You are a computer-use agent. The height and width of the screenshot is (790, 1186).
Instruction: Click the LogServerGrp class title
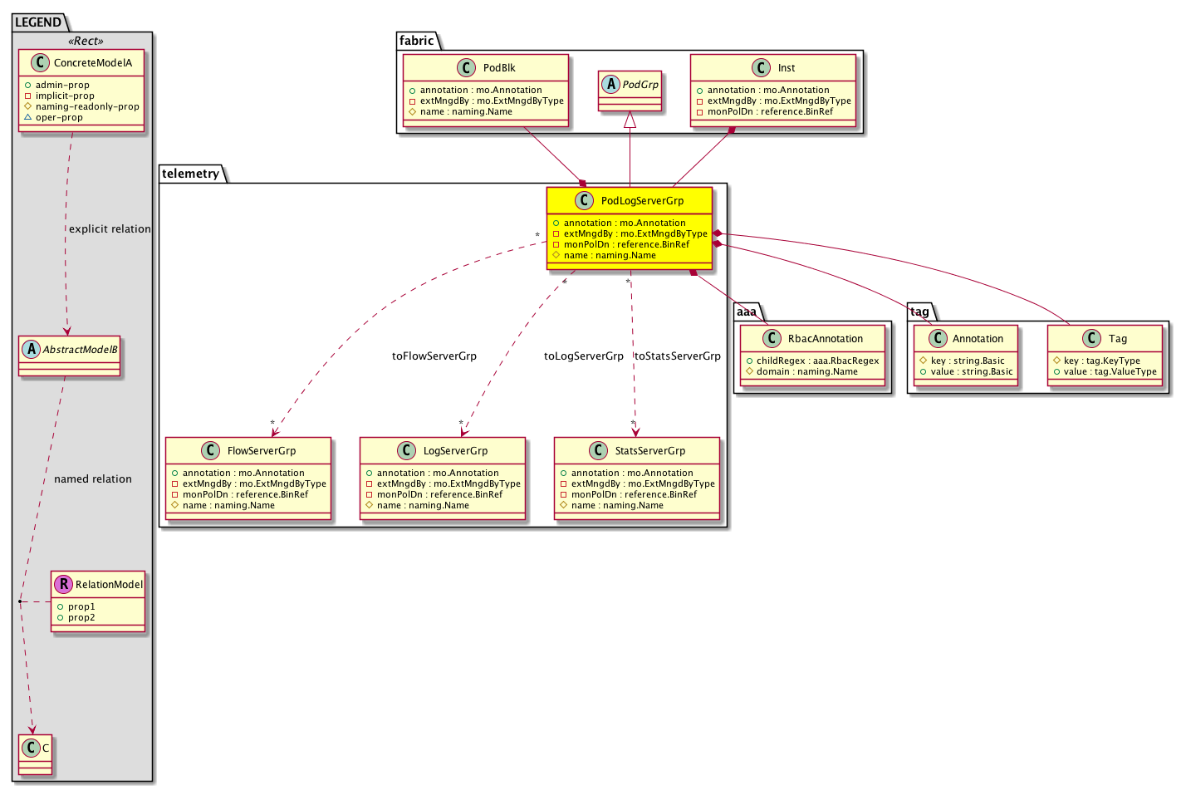[x=455, y=451]
